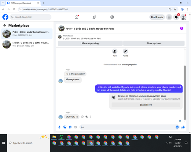The image size is (191, 152).
Task: Open the Windows Start menu
Action: pyautogui.click(x=3, y=143)
